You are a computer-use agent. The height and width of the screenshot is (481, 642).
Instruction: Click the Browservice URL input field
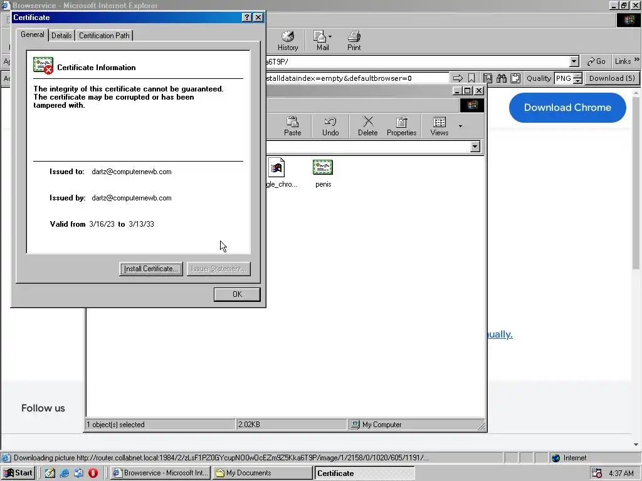pyautogui.click(x=357, y=78)
